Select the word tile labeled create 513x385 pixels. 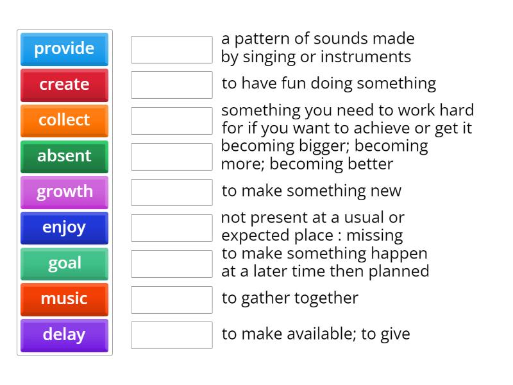(x=63, y=85)
